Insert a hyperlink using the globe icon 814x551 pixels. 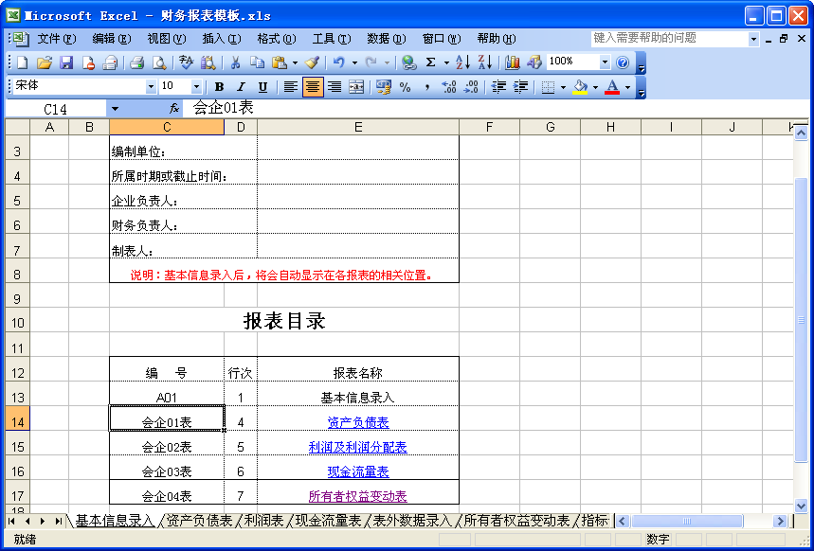pyautogui.click(x=408, y=62)
